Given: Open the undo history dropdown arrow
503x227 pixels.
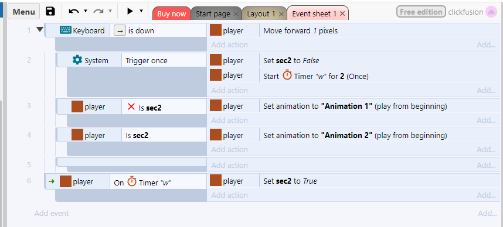Looking at the screenshot, I should 86,11.
